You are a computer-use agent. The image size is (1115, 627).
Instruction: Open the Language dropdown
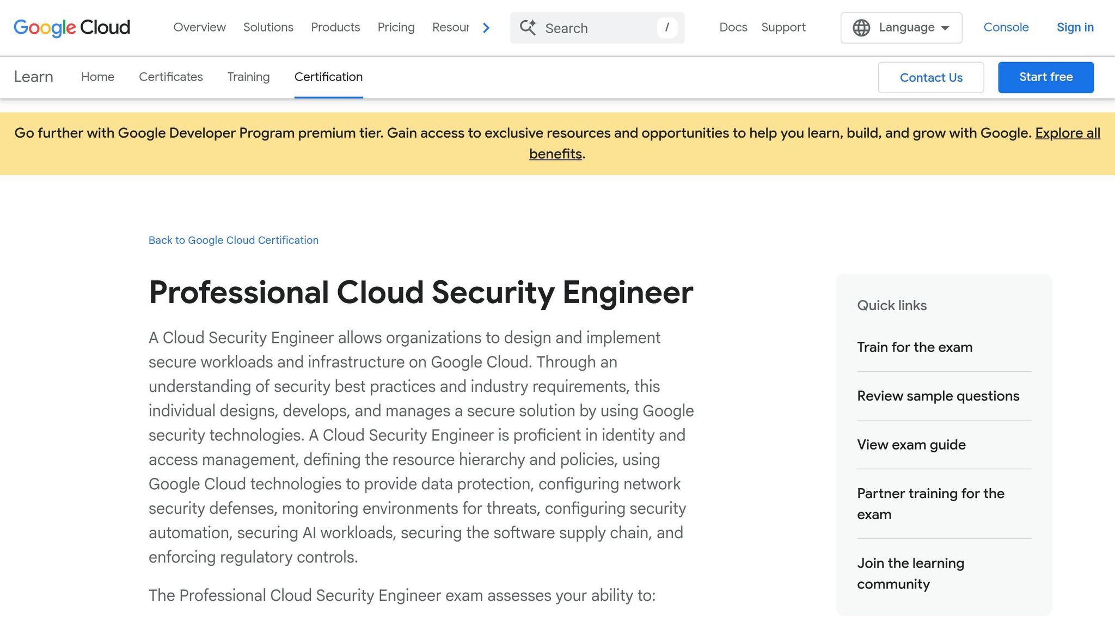point(901,28)
